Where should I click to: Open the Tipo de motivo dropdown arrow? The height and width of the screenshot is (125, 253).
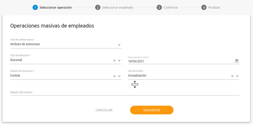[x=237, y=76]
